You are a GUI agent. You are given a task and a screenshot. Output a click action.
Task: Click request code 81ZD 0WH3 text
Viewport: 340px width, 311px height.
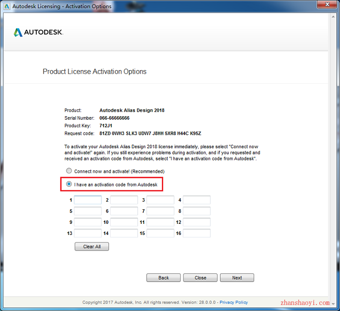tap(150, 133)
